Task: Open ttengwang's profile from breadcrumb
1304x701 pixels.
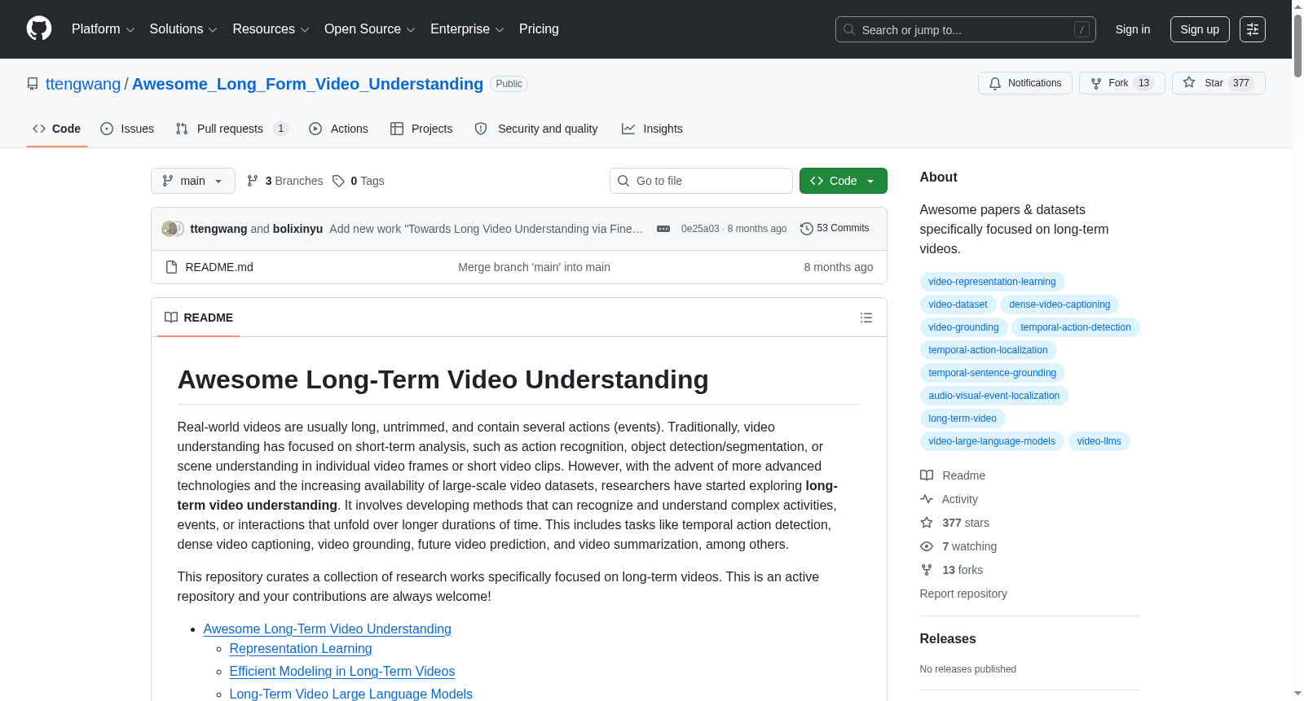Action: [x=83, y=84]
